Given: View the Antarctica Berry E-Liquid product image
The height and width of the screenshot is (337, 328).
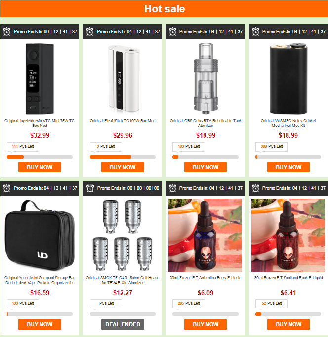Looking at the screenshot, I should coord(205,235).
